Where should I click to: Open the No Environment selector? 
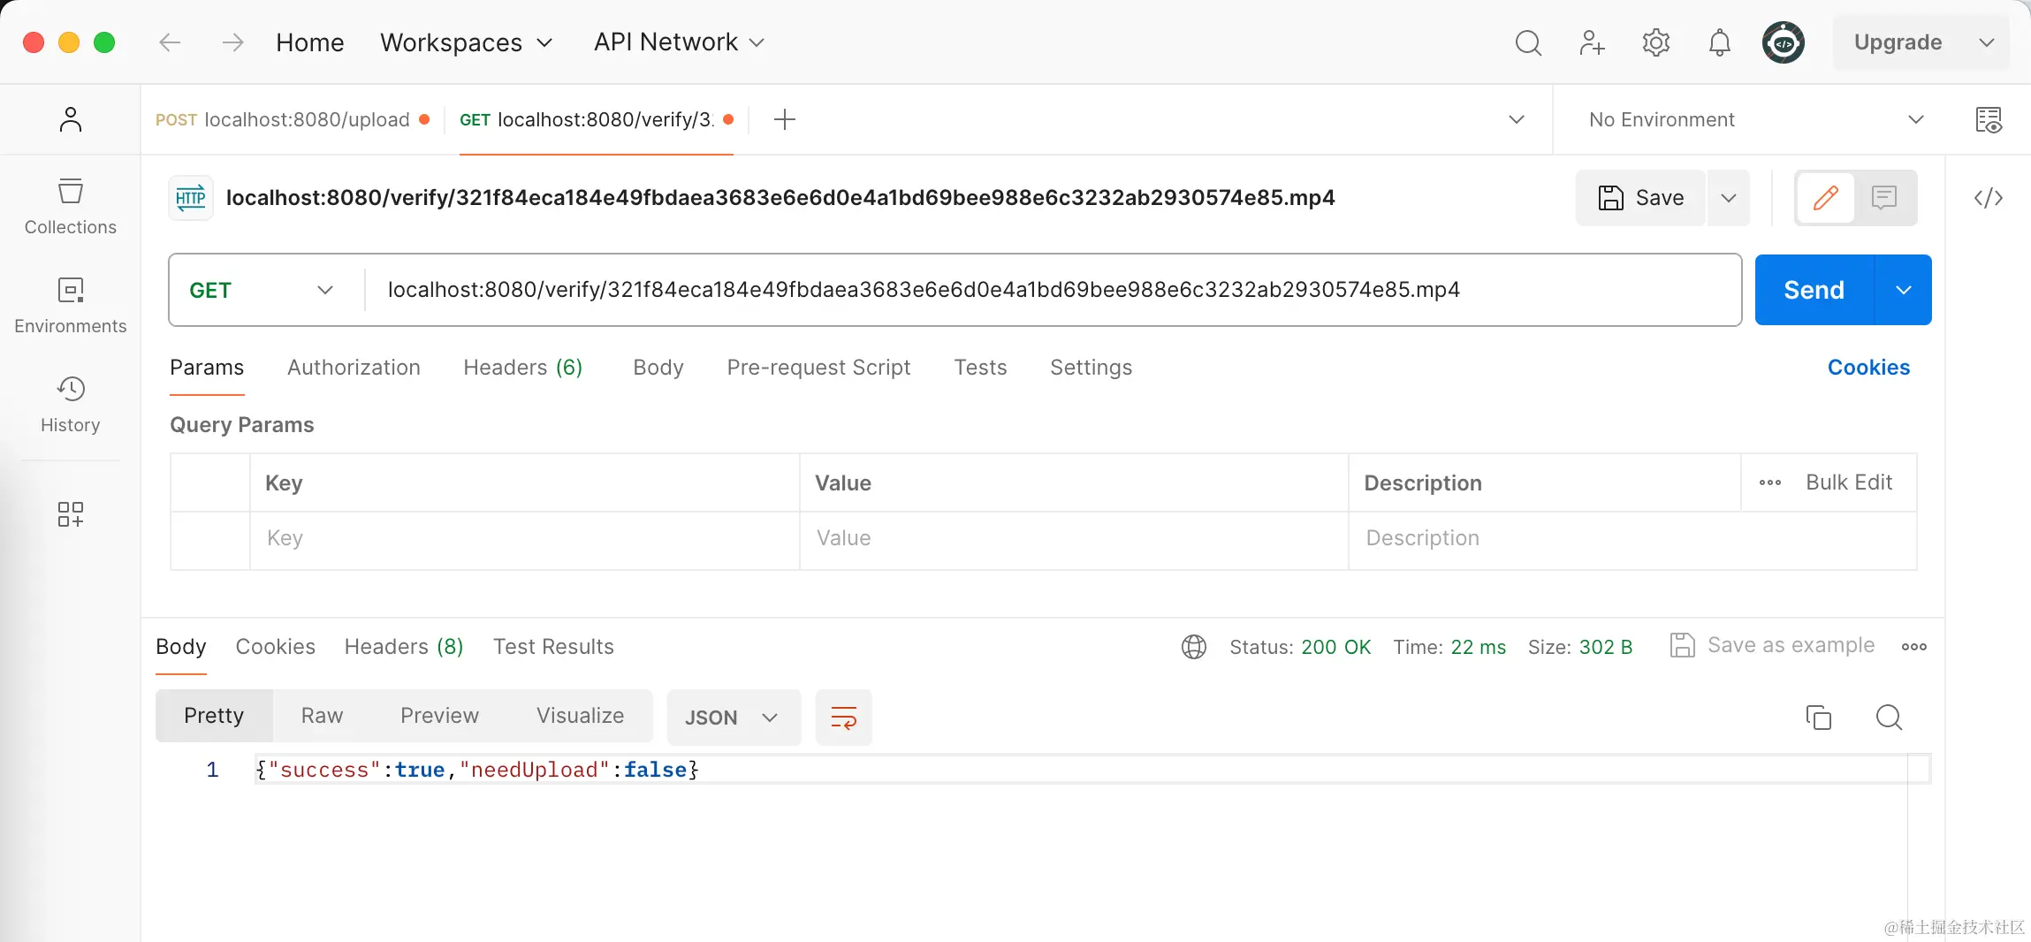pos(1756,119)
